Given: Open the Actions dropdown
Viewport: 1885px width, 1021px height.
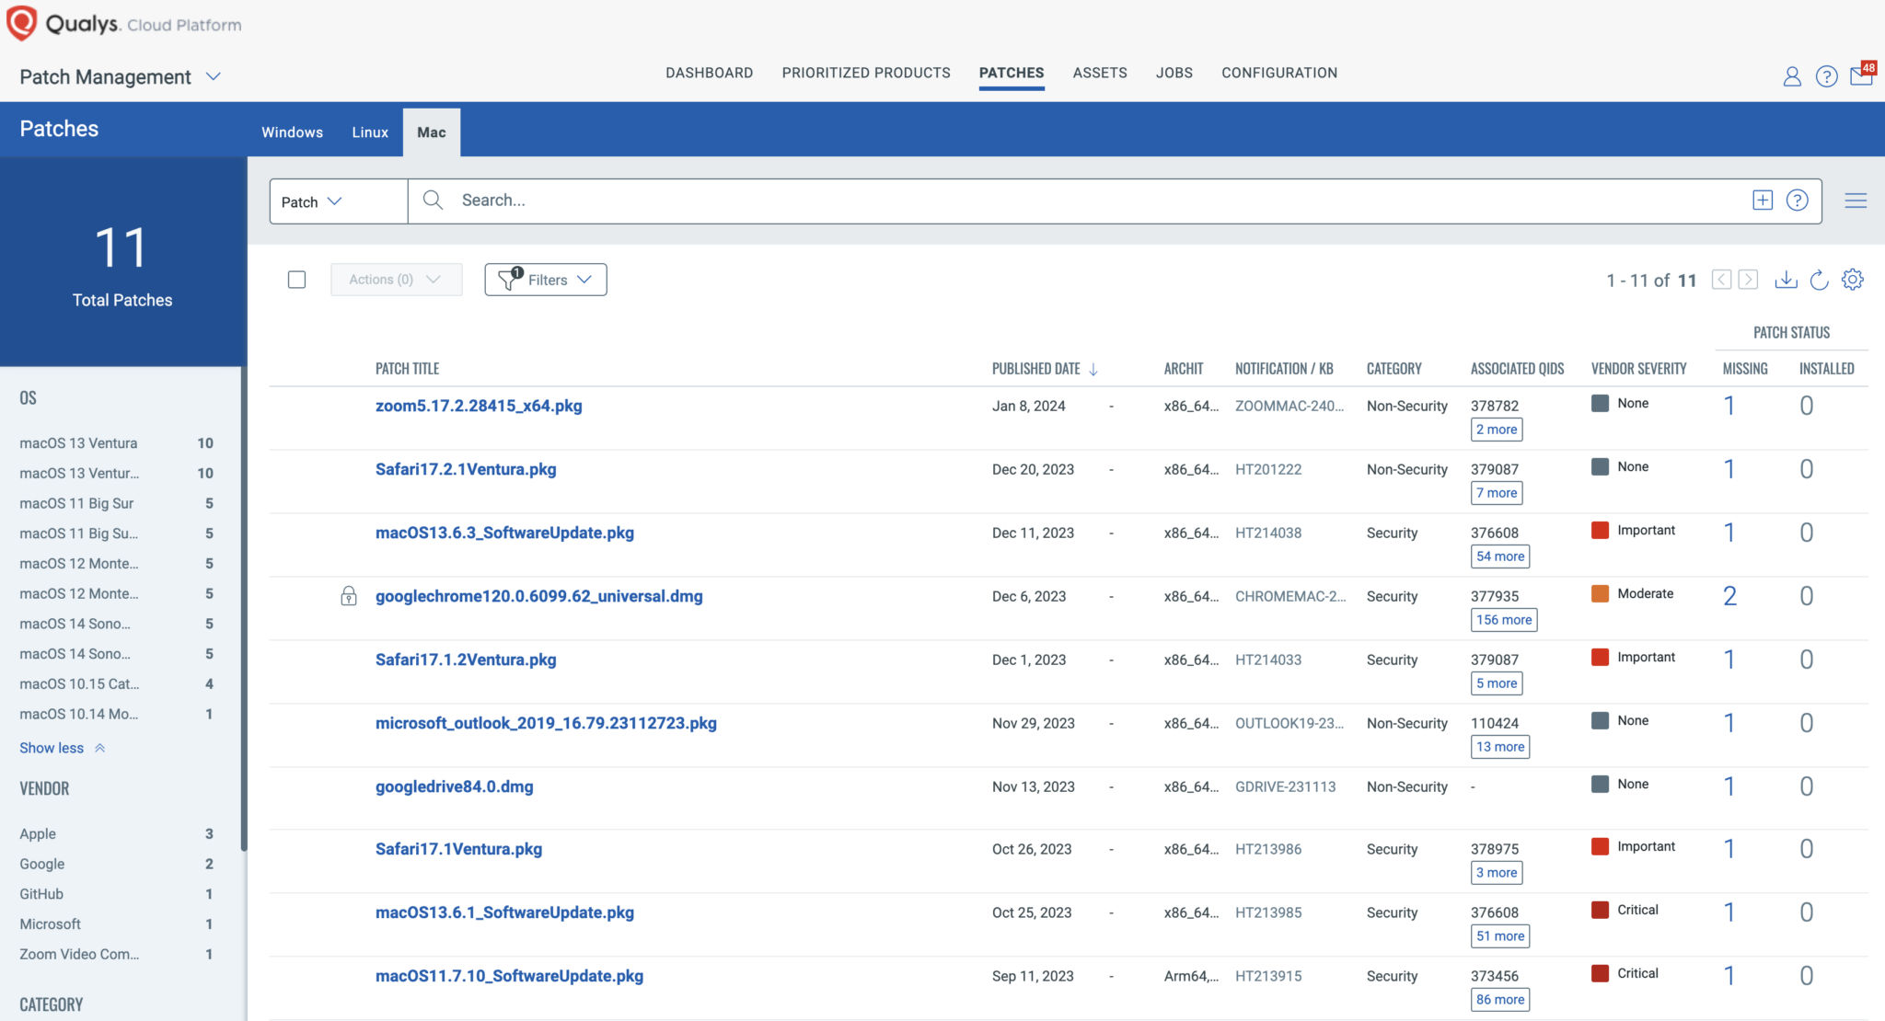Looking at the screenshot, I should (x=396, y=279).
